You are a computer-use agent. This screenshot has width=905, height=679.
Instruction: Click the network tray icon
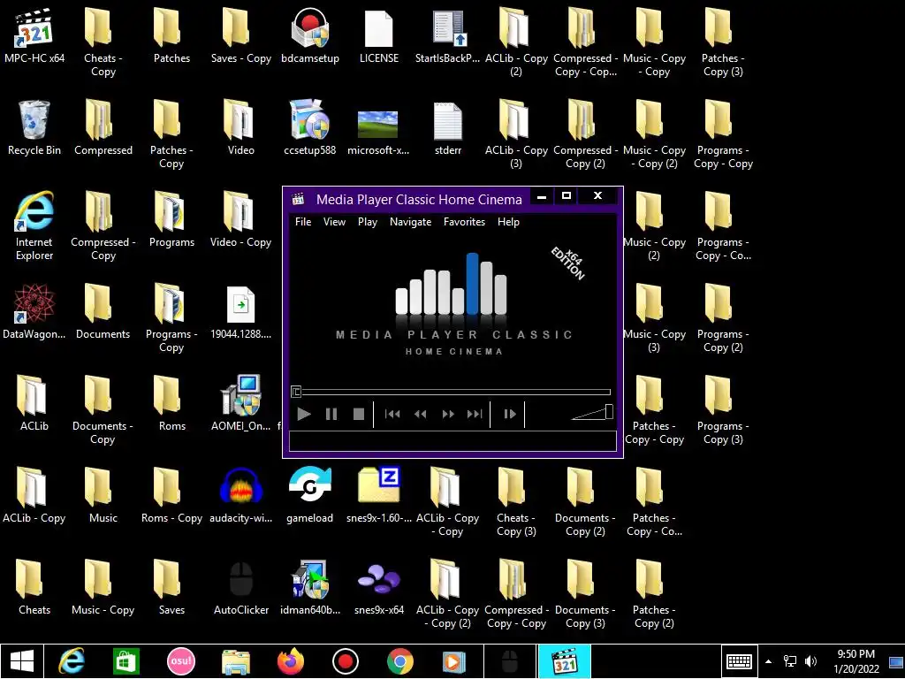(789, 661)
